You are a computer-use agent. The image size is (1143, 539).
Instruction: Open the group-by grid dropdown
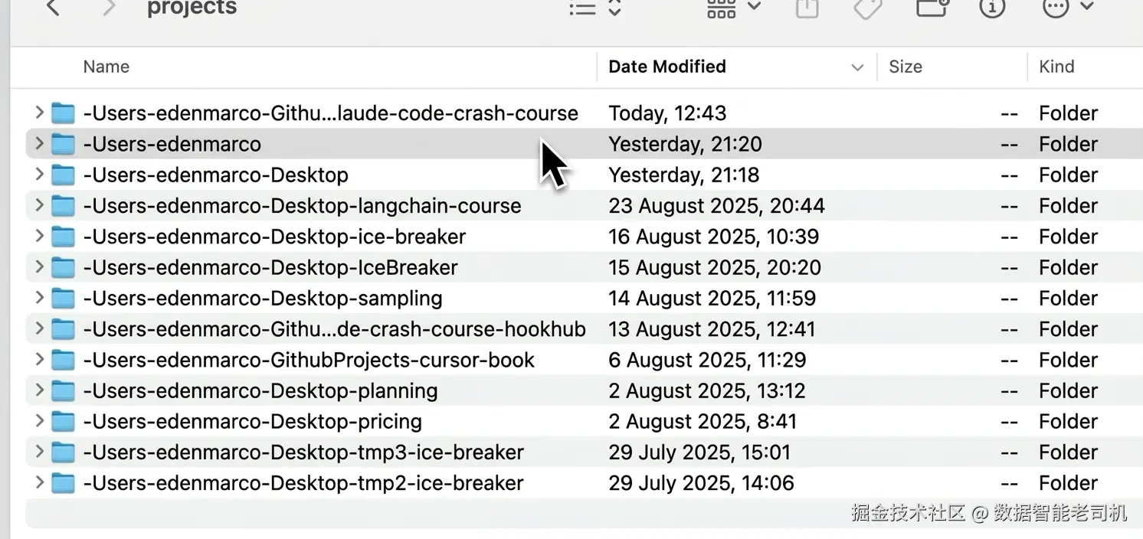(733, 8)
